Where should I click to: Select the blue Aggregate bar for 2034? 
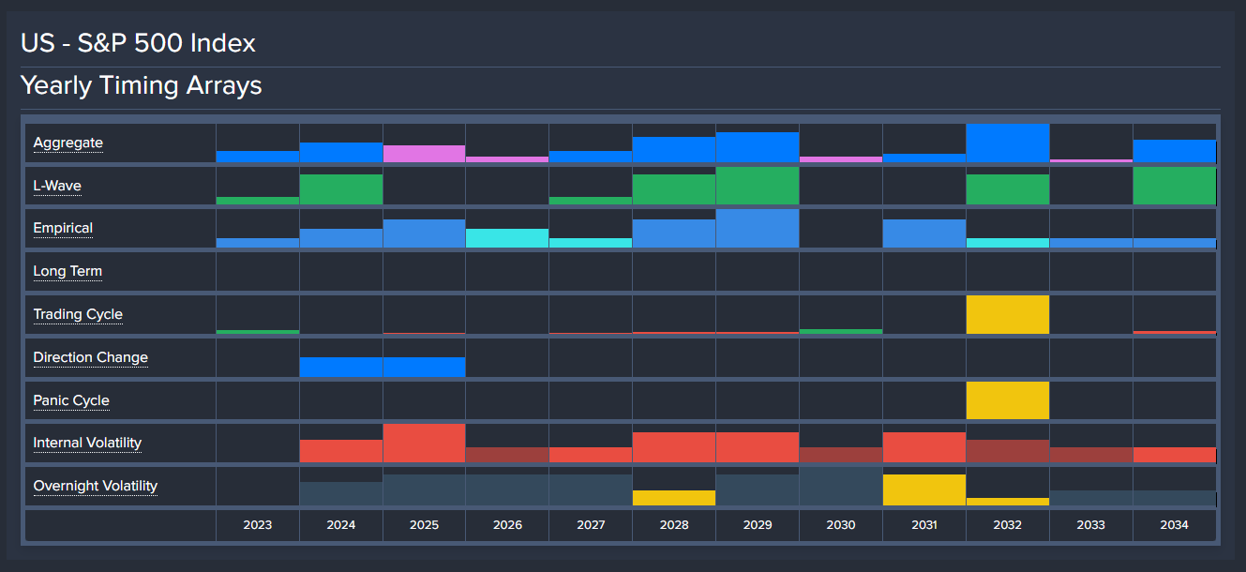point(1175,151)
